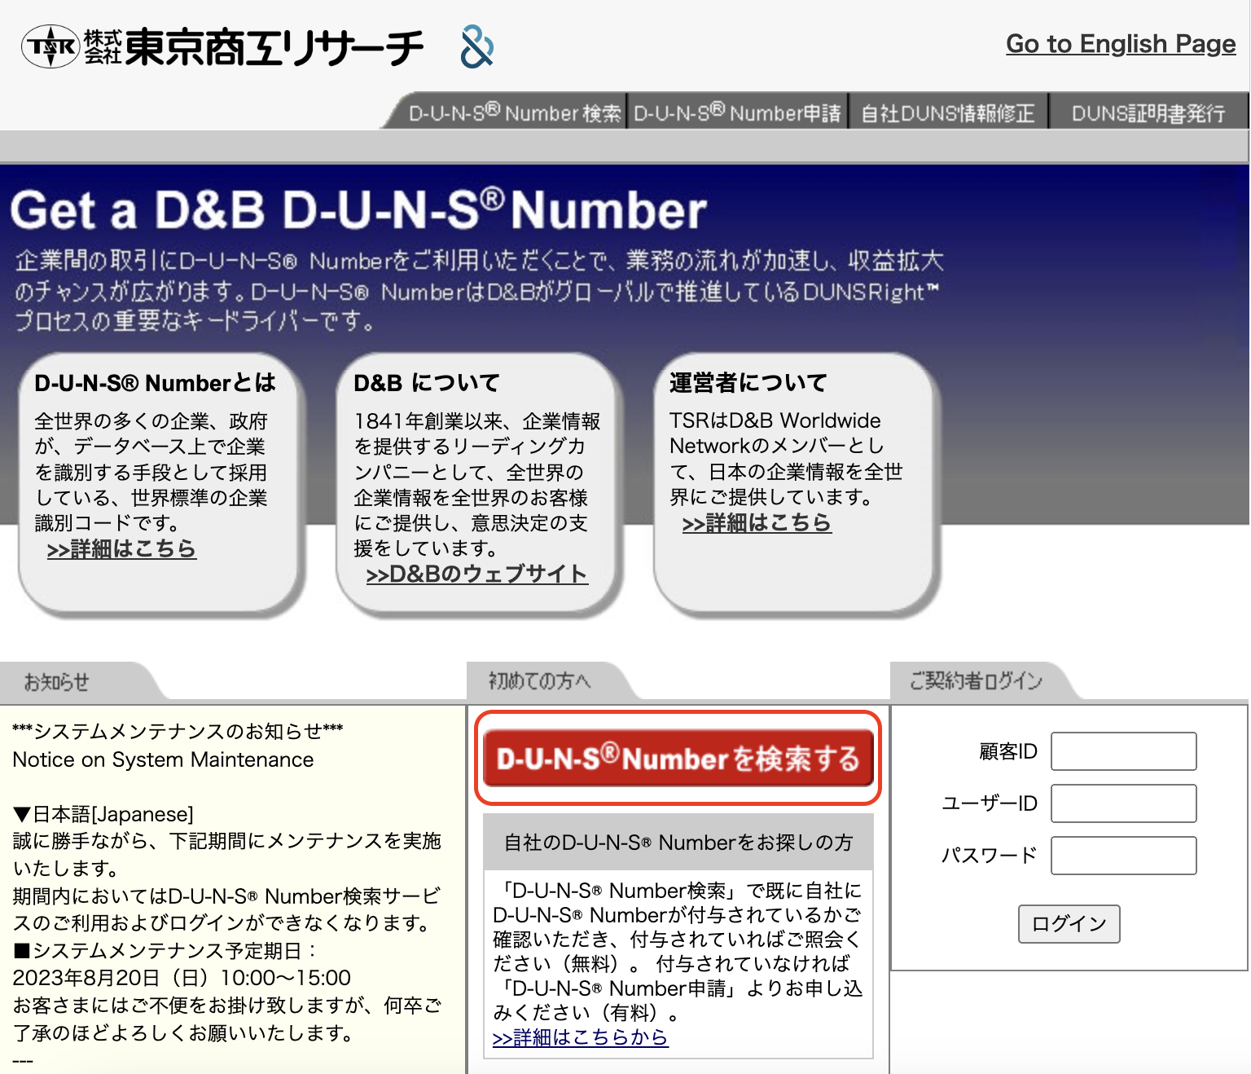Open the 詳細はこちらから link

click(580, 1037)
